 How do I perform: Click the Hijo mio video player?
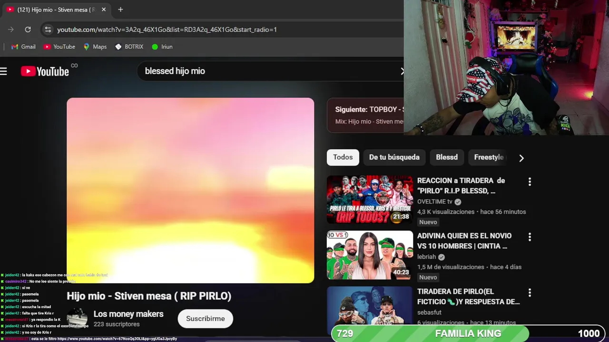pos(190,190)
